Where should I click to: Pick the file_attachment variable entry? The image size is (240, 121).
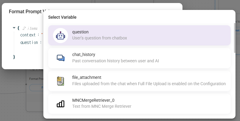(87, 77)
